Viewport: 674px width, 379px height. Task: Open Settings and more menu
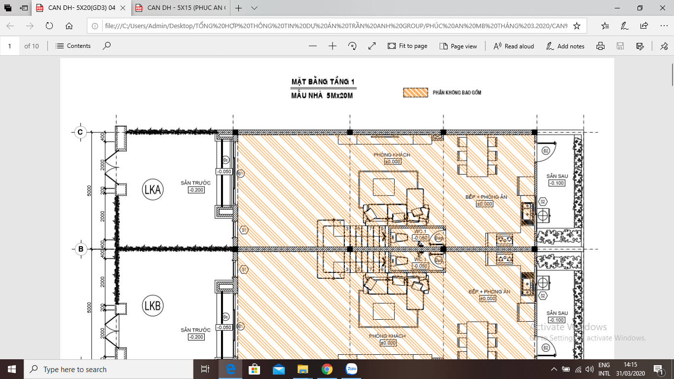[663, 26]
